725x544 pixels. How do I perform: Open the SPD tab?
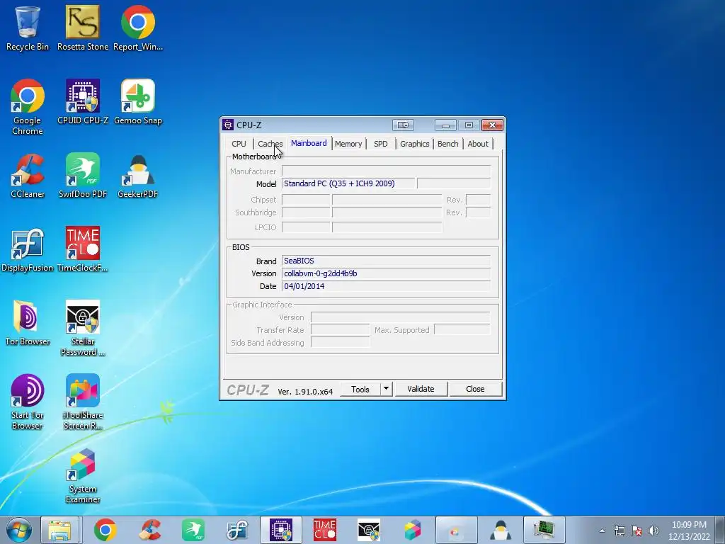click(381, 144)
